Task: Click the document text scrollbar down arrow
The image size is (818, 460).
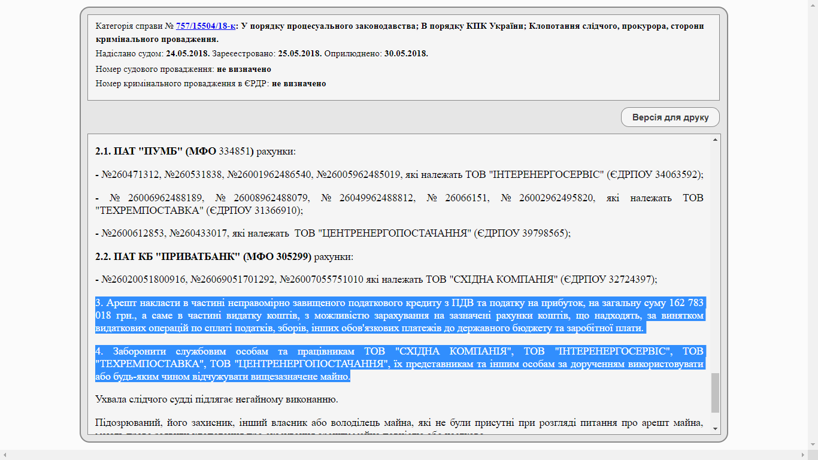Action: 715,429
